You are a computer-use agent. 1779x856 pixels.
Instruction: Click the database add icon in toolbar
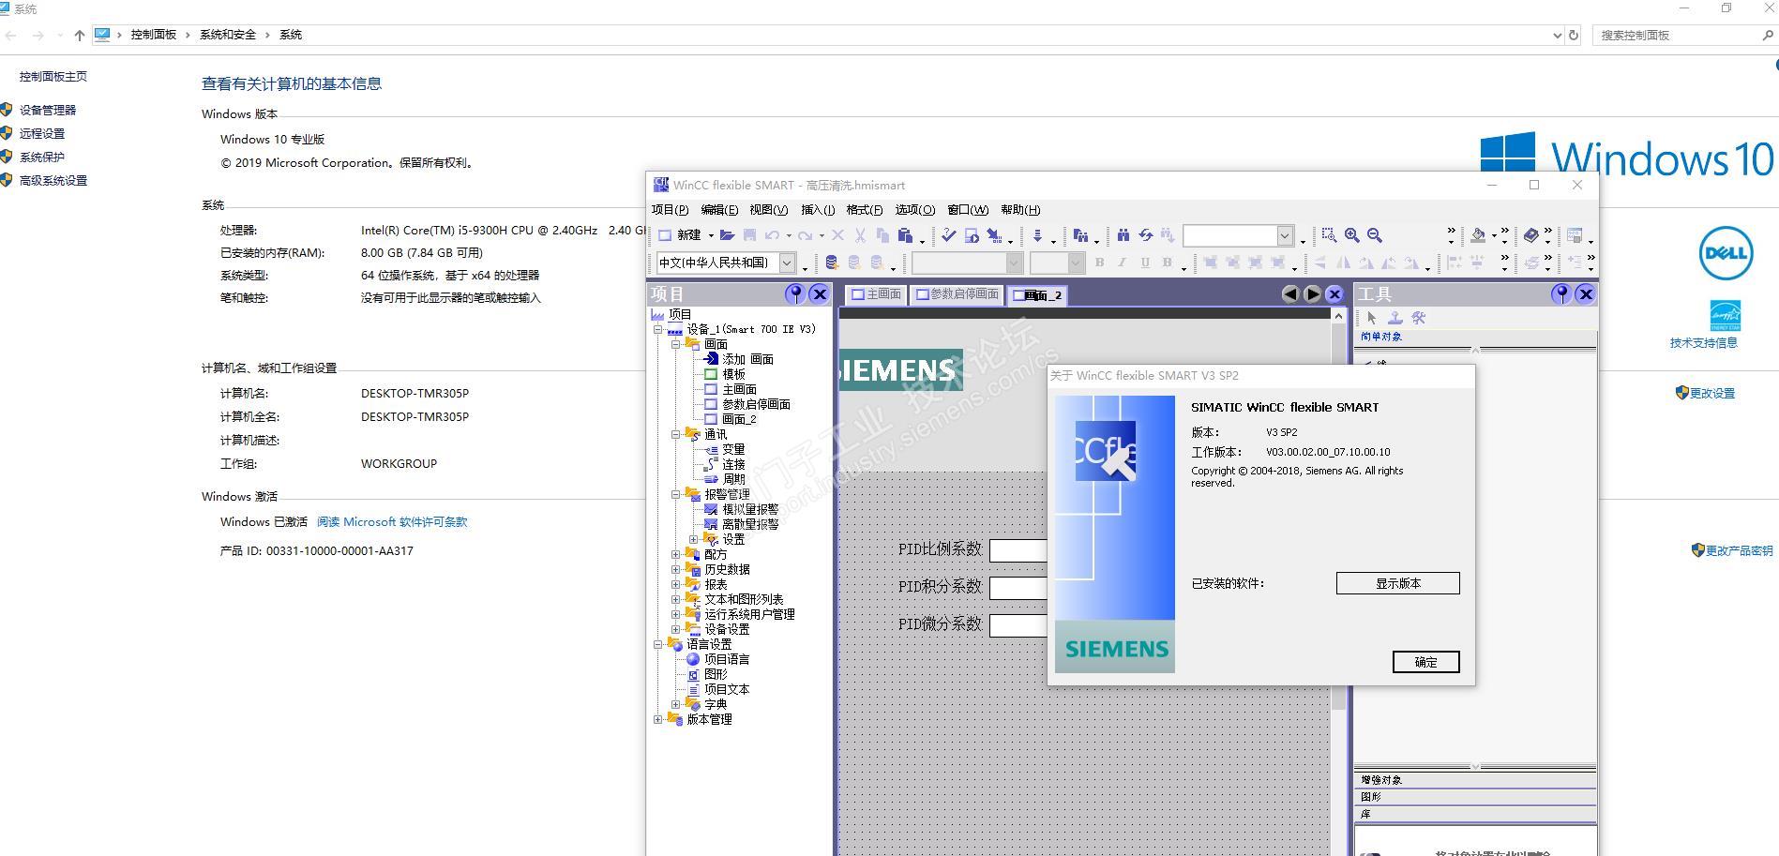831,263
